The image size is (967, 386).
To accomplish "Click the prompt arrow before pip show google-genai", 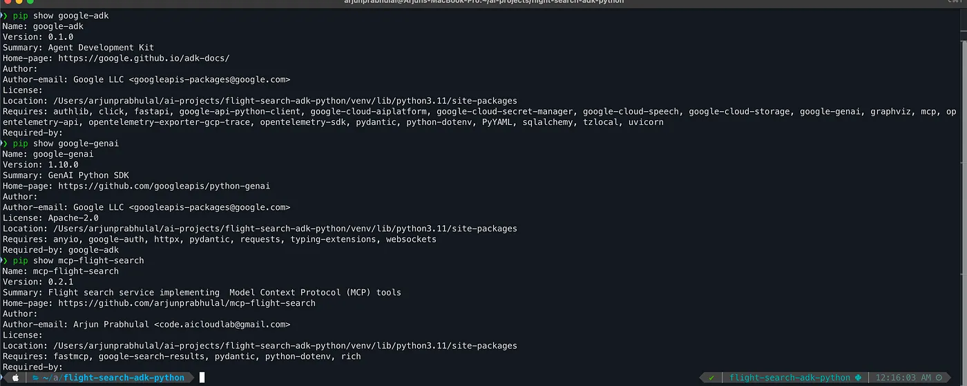I will pos(3,144).
